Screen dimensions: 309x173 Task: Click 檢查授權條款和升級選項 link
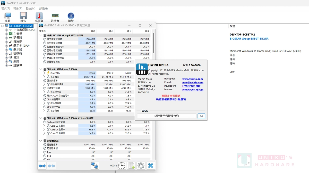point(171,99)
